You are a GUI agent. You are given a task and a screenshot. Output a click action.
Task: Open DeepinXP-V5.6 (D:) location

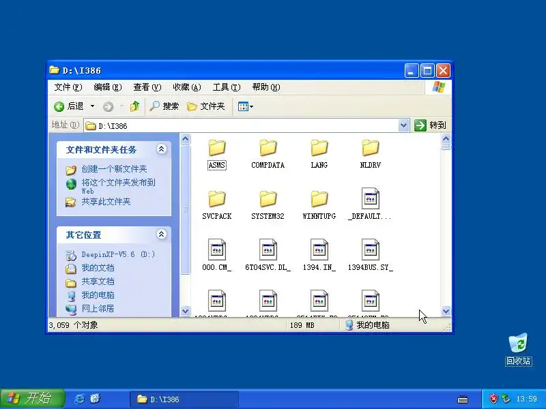pos(118,254)
